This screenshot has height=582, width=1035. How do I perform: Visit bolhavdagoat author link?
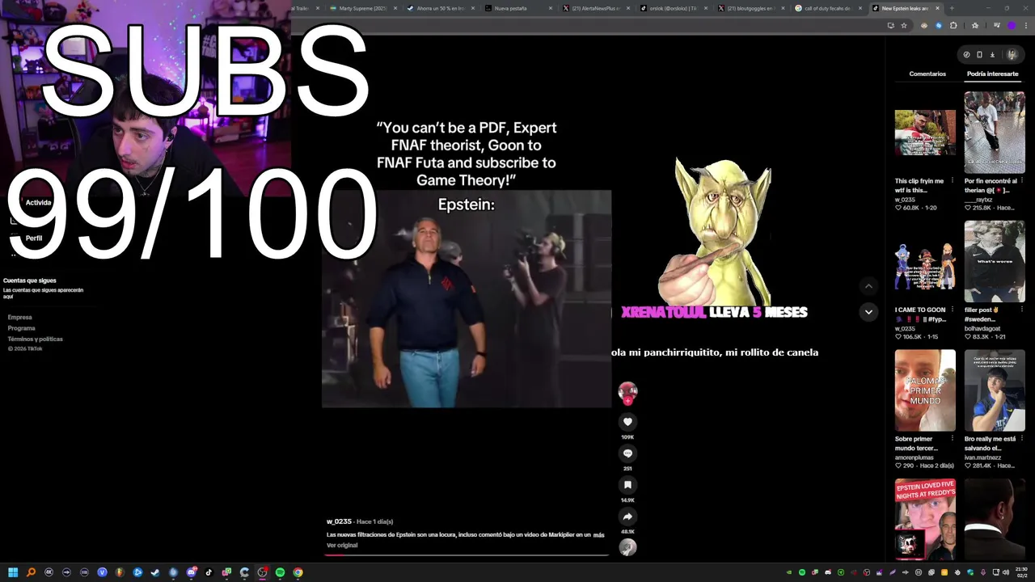[x=982, y=328]
